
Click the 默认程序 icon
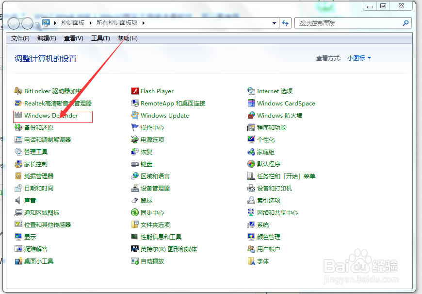251,164
